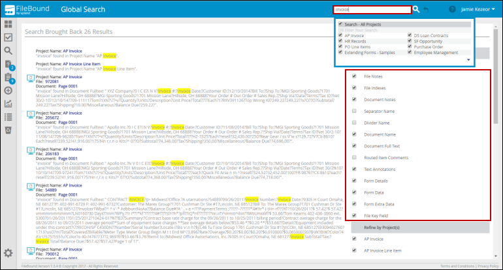Uncheck Document Name search option

pyautogui.click(x=354, y=134)
